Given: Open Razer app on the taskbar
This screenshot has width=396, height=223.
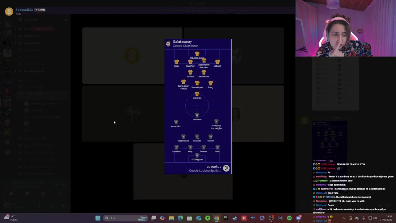Looking at the screenshot, I should 208,218.
